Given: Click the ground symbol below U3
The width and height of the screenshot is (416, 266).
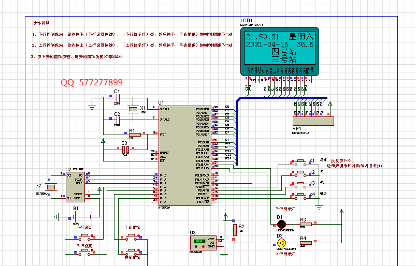Looking at the screenshot, I should coord(224,256).
